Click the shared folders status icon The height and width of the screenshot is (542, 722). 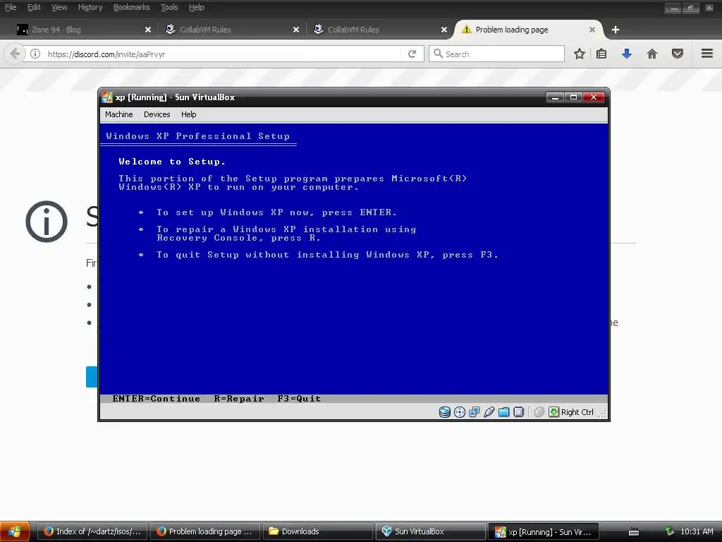click(503, 412)
